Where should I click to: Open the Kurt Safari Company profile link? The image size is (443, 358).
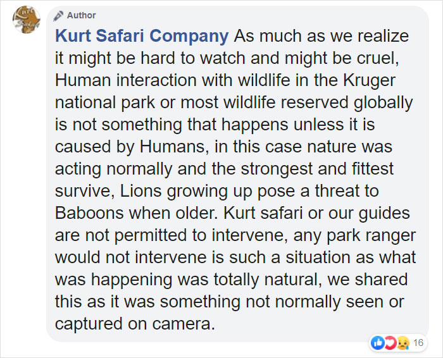(142, 36)
